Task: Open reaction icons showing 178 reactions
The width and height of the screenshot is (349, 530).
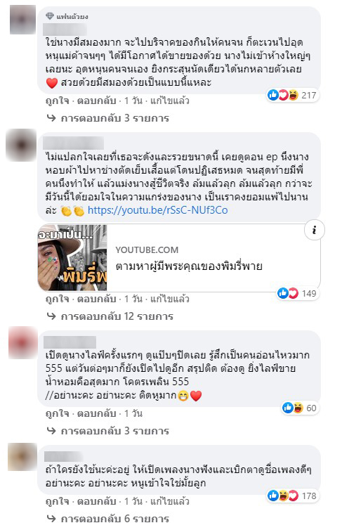Action: 292,496
